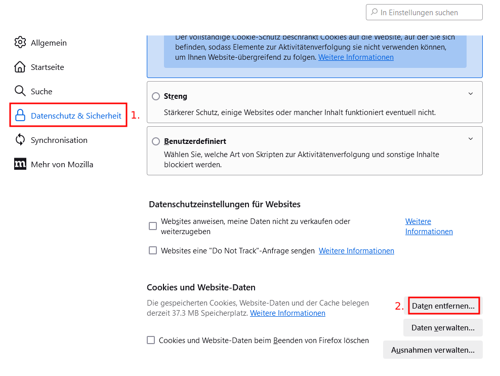Focus the 'In Einstellungen suchen' field
This screenshot has width=500, height=376.
424,12
